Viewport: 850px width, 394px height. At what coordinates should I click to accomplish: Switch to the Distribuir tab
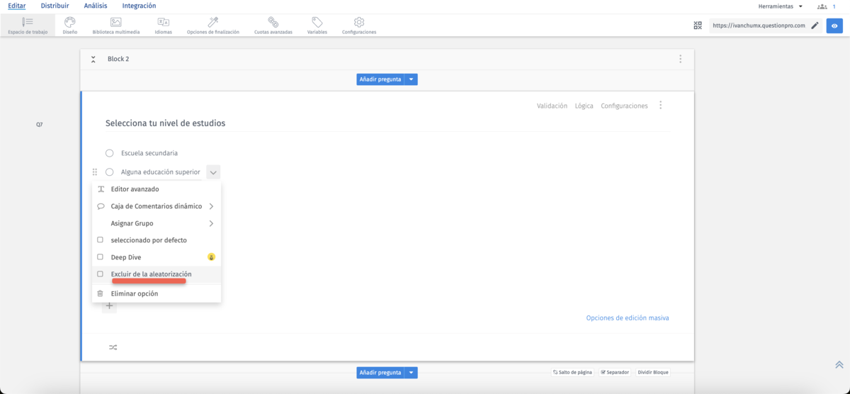(55, 6)
